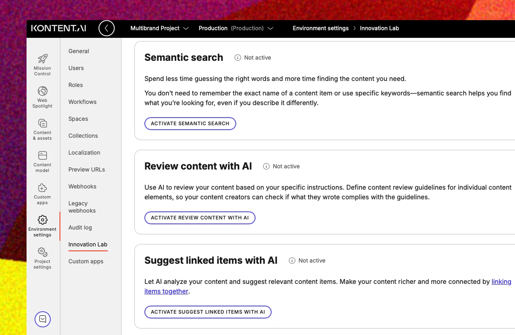Expand the Multibrand Project dropdown

point(159,28)
